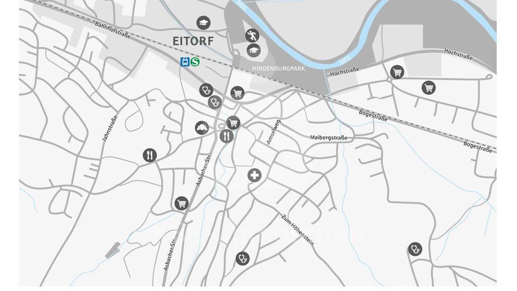Screen dimensions: 517x291
Task: Click the Maibergstraße street label
Action: tap(329, 137)
